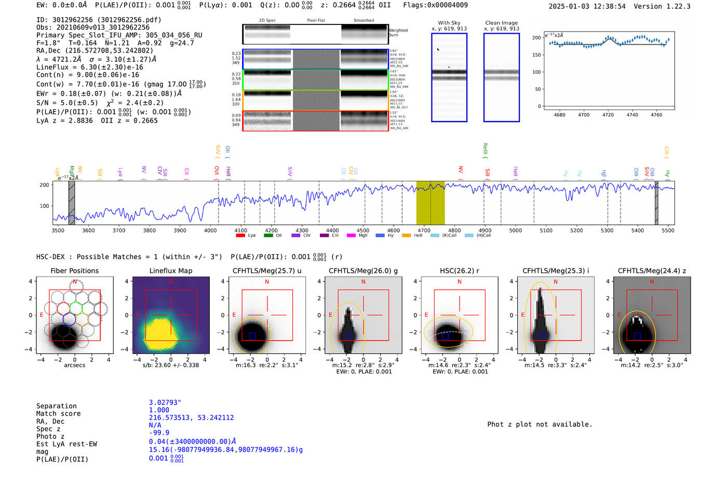
Task: Click the Clean Image CCD panel
Action: (502, 77)
